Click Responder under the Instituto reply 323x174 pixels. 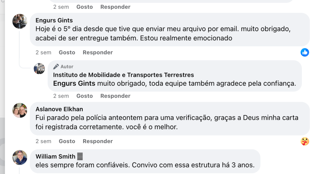[115, 96]
